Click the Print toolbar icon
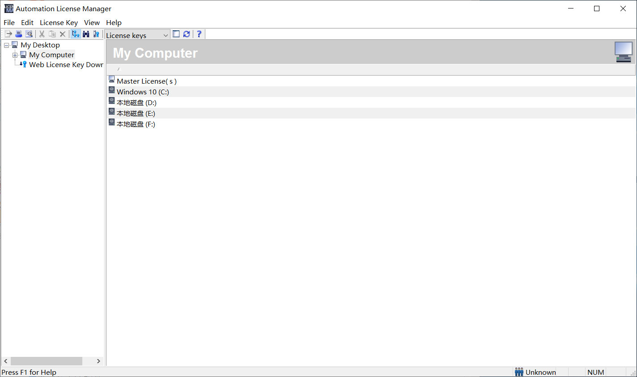The image size is (637, 377). point(19,34)
